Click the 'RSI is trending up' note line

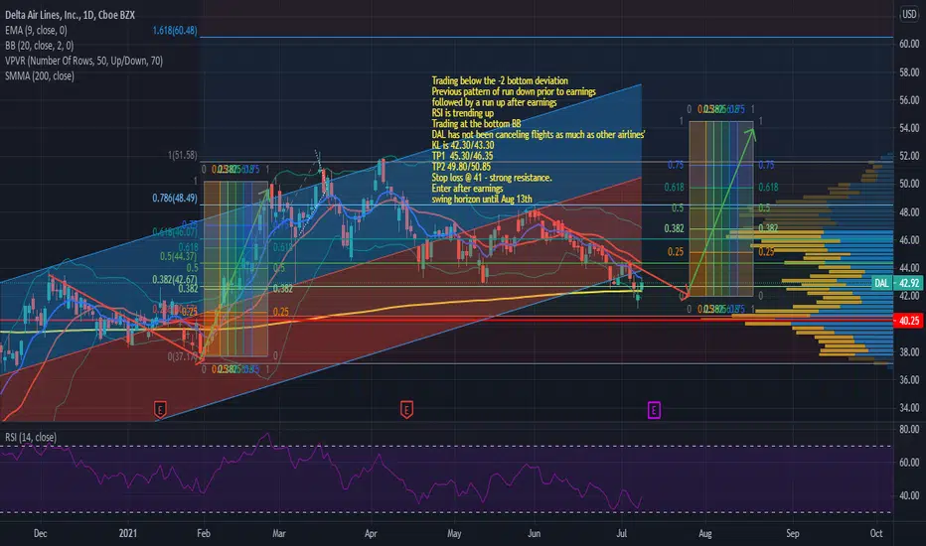pyautogui.click(x=463, y=113)
